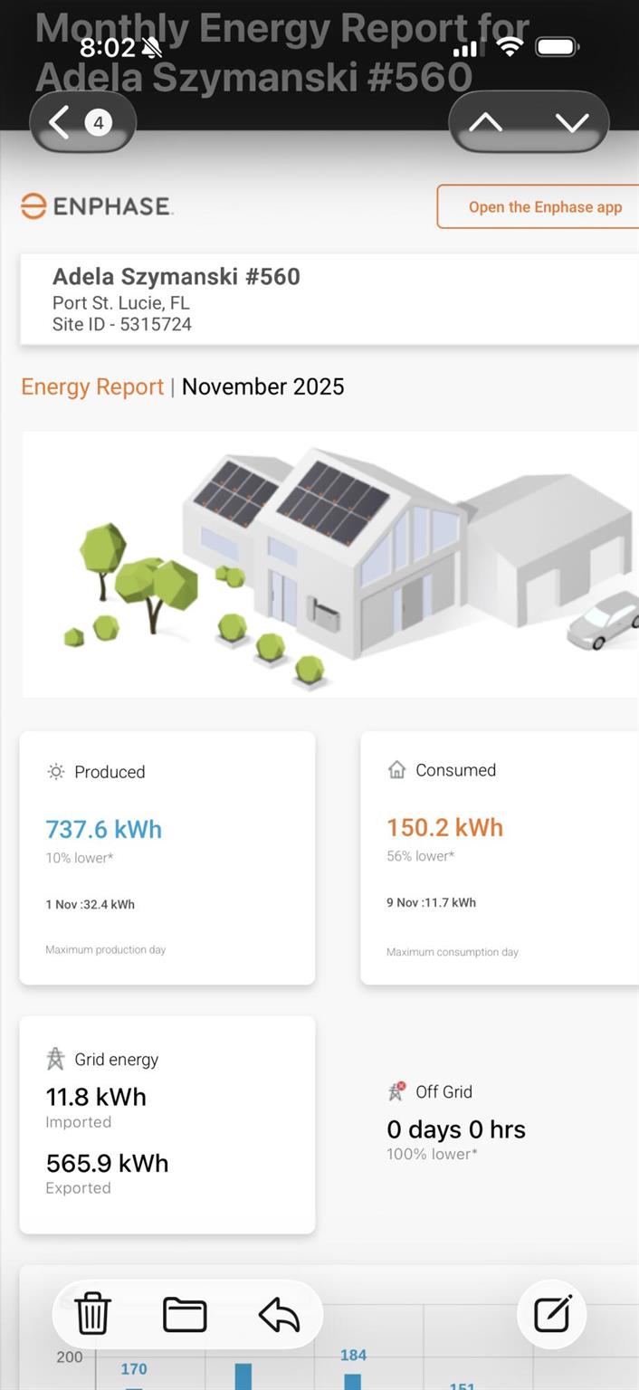Tap the trash icon to delete email

pyautogui.click(x=92, y=1314)
